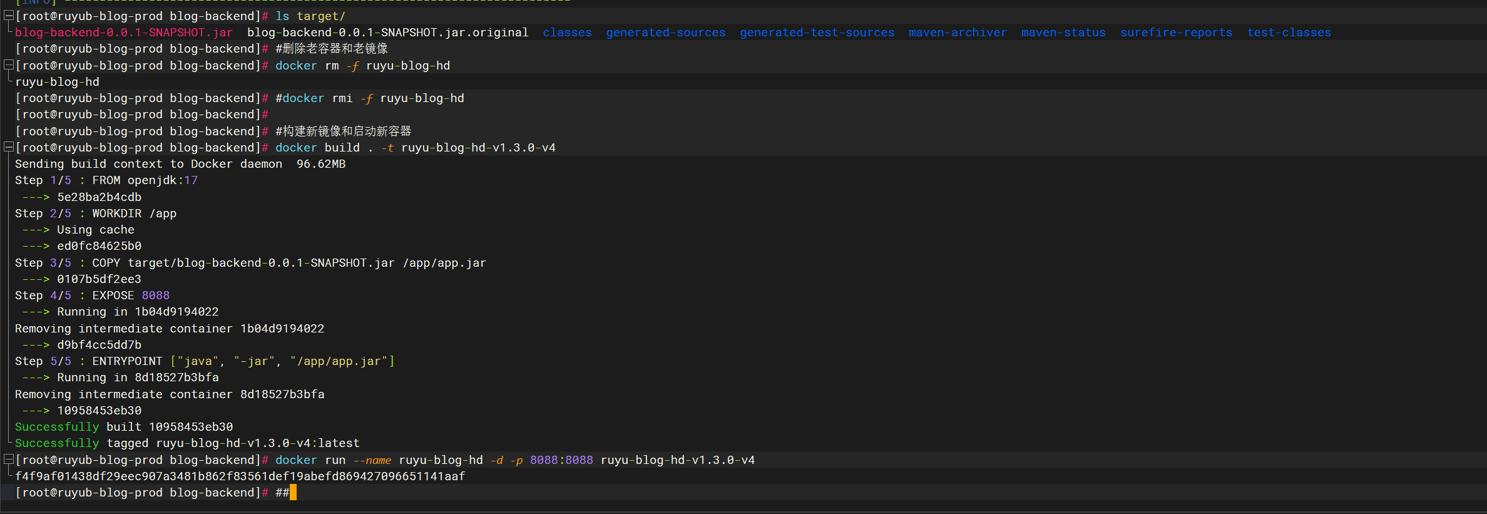The height and width of the screenshot is (514, 1487).
Task: Click the blog-backend-0.0.1-SNAPSHOT.jar.original file name
Action: tap(387, 33)
